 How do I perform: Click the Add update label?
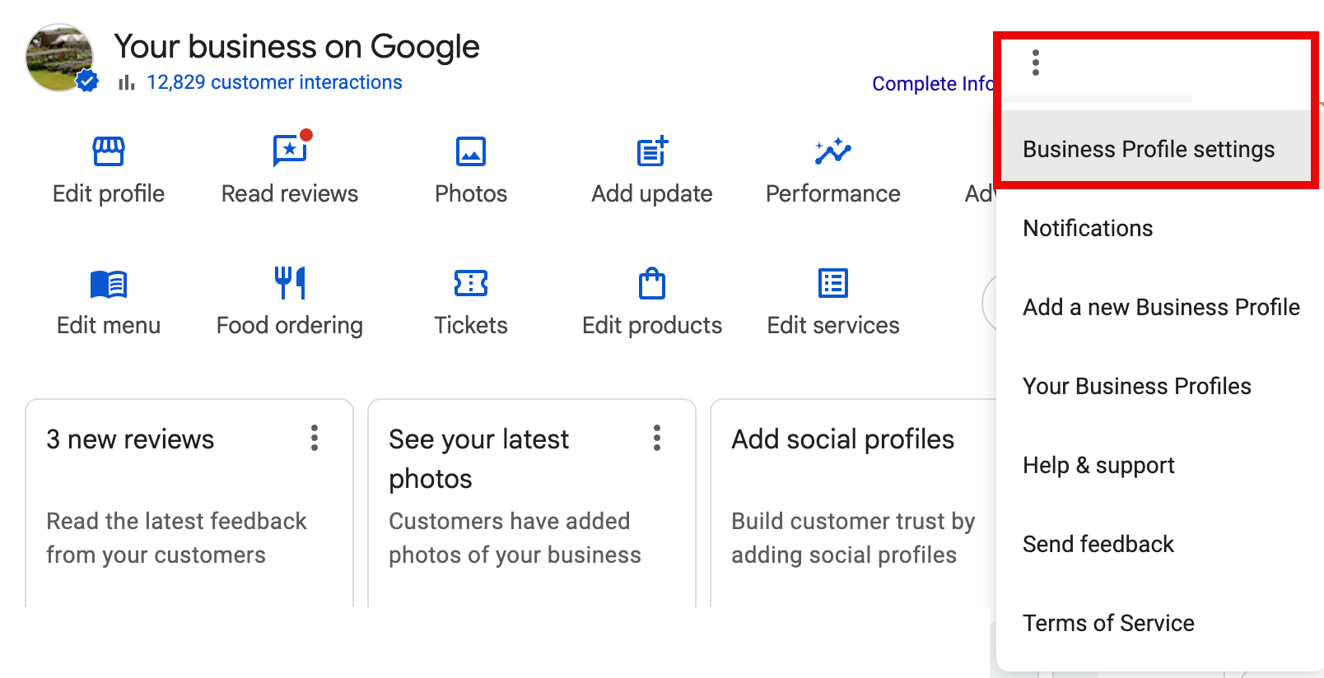652,193
